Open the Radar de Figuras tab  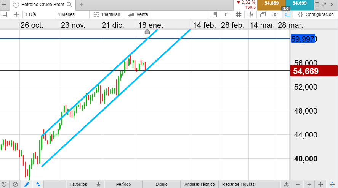[238, 184]
